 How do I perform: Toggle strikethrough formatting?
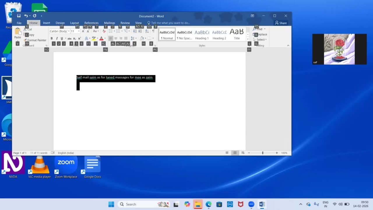pos(69,38)
